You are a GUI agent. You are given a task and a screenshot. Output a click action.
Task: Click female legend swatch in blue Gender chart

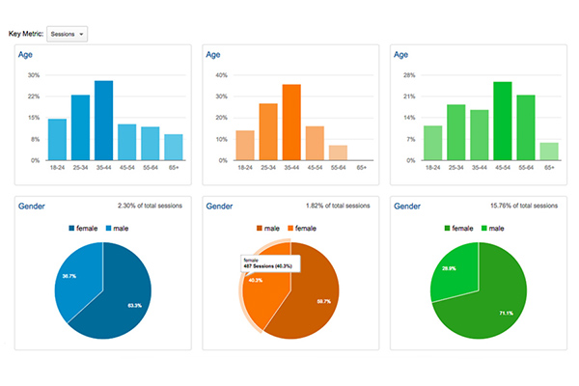click(70, 228)
